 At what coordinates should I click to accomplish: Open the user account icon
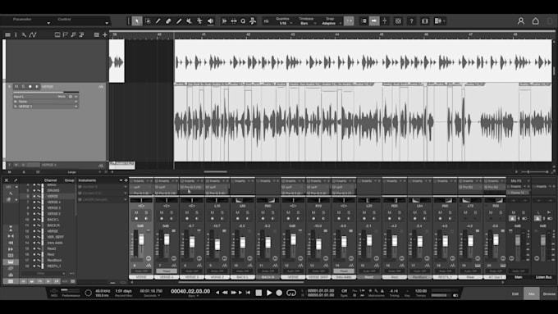[x=520, y=21]
